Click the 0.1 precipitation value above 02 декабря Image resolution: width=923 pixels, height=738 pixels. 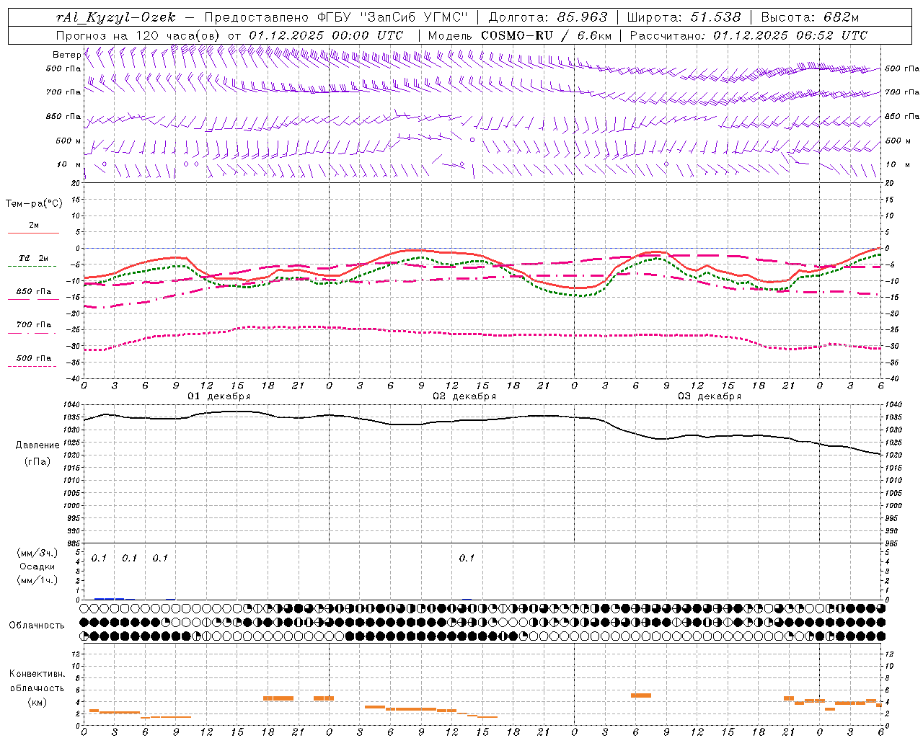[x=467, y=558]
